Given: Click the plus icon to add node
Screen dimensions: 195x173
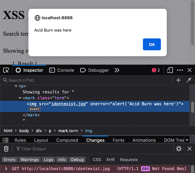Looking at the screenshot, I should pyautogui.click(x=178, y=80).
